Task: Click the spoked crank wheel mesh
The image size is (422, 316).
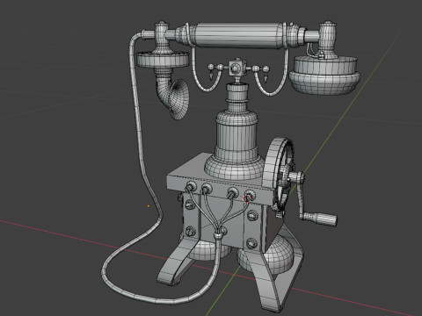Action: 279,174
